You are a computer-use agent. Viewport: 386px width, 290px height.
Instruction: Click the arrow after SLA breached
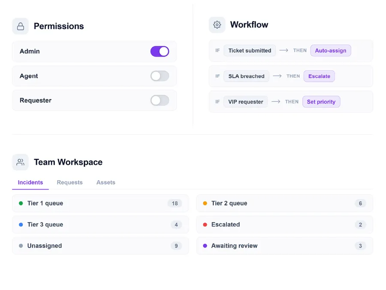[x=277, y=76]
